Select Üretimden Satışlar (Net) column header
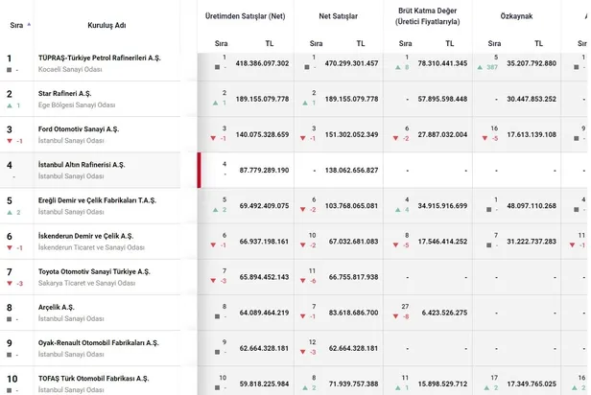Image resolution: width=591 pixels, height=395 pixels. click(245, 16)
